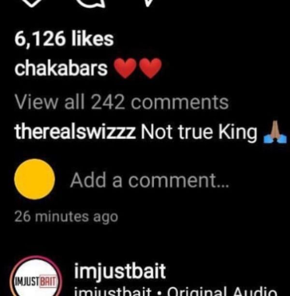Tap the share arrow icon

click(x=148, y=3)
